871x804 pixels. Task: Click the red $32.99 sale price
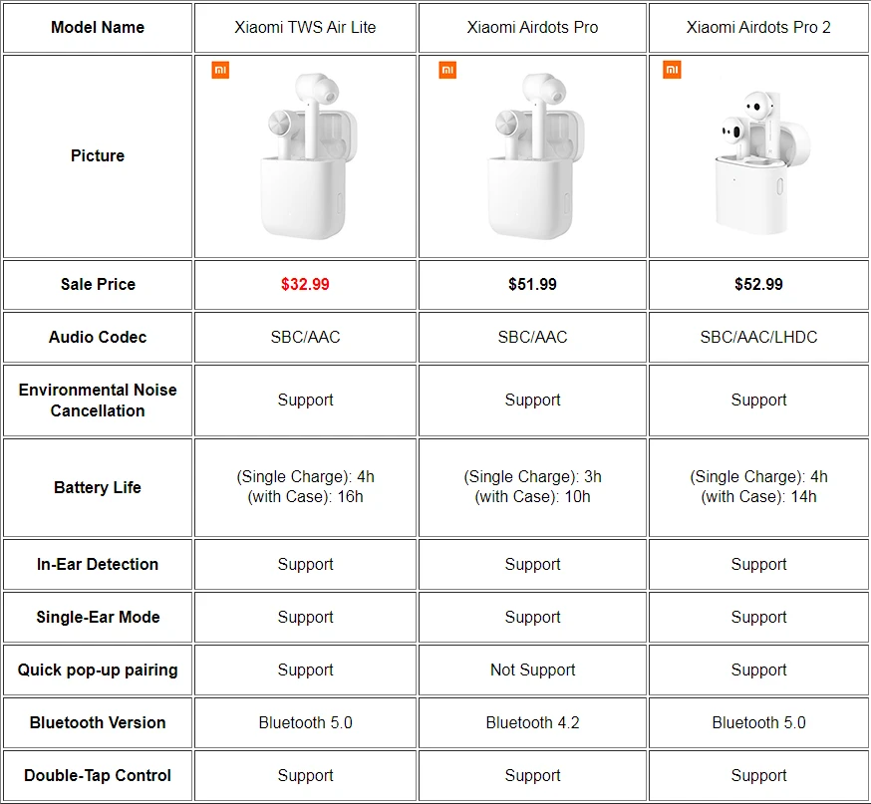click(305, 284)
